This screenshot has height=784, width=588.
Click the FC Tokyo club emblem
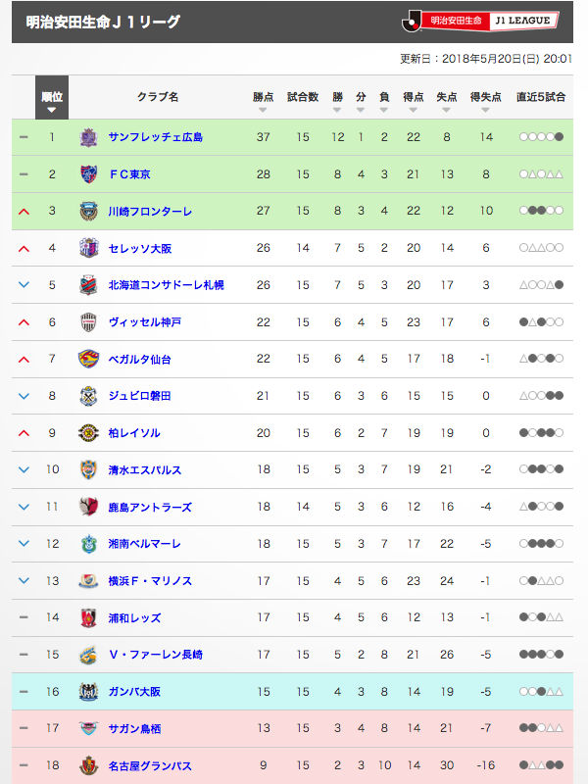pos(89,174)
